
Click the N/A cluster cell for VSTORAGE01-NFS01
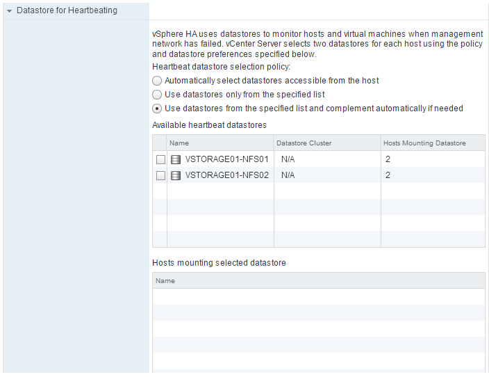click(288, 159)
